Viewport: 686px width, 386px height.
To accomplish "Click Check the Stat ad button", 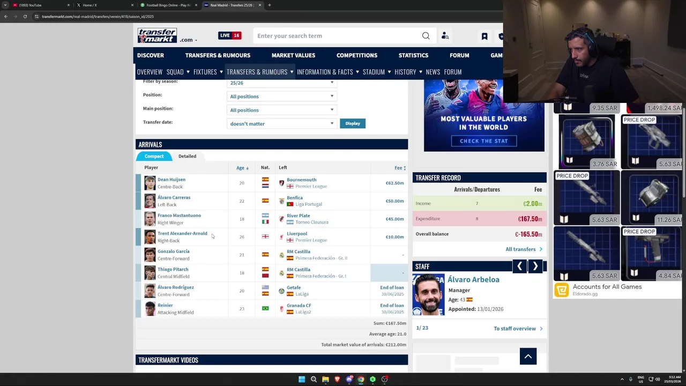I will point(484,141).
